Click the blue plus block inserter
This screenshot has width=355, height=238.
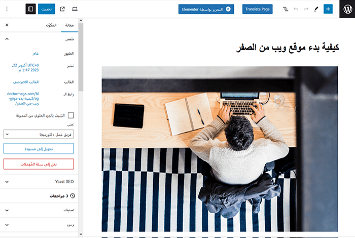tap(328, 9)
